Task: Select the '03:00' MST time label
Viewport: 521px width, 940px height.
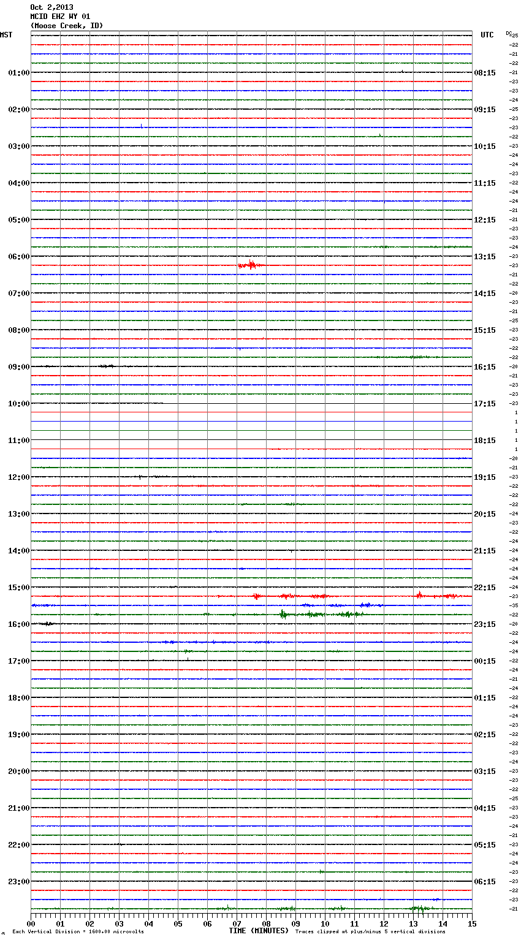Action: pyautogui.click(x=19, y=146)
